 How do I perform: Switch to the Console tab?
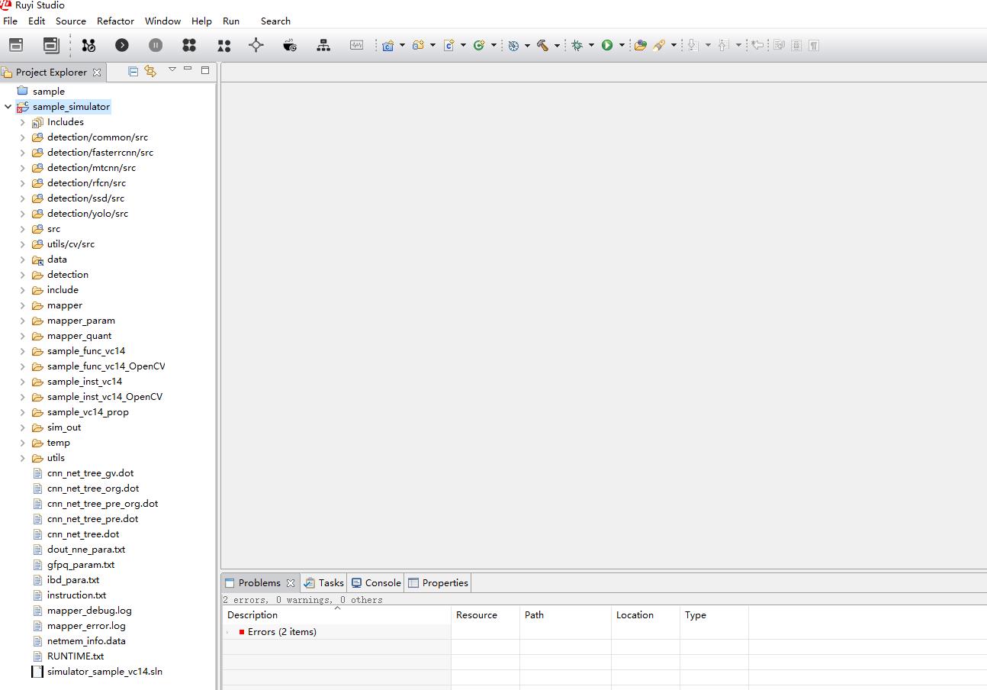point(376,582)
